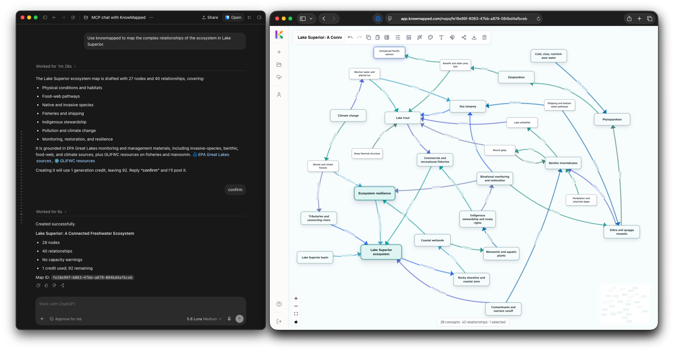This screenshot has height=351, width=674.
Task: Click the response share arrow icon
Action: point(62,285)
